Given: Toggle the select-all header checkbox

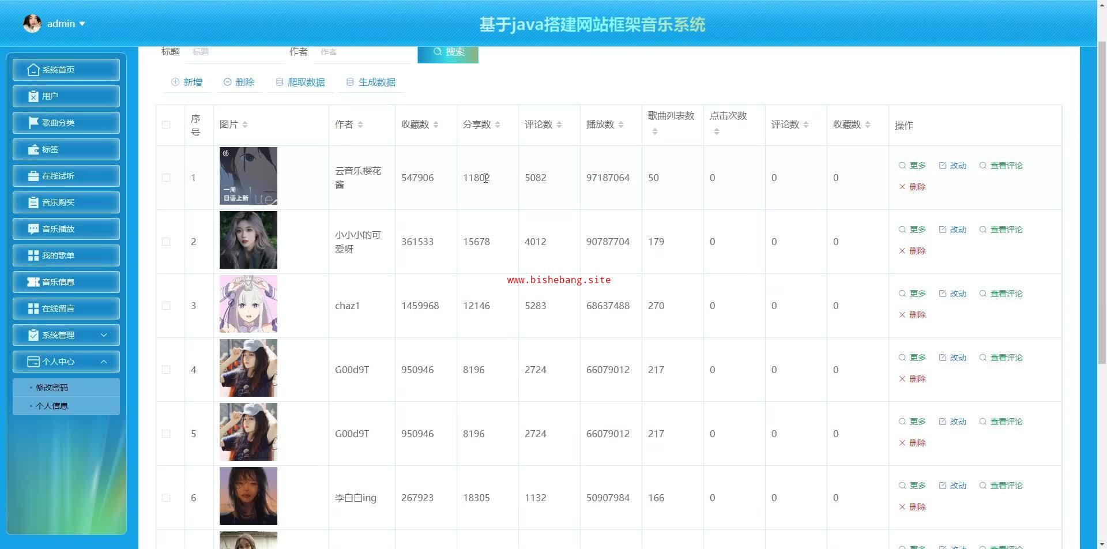Looking at the screenshot, I should (x=166, y=125).
